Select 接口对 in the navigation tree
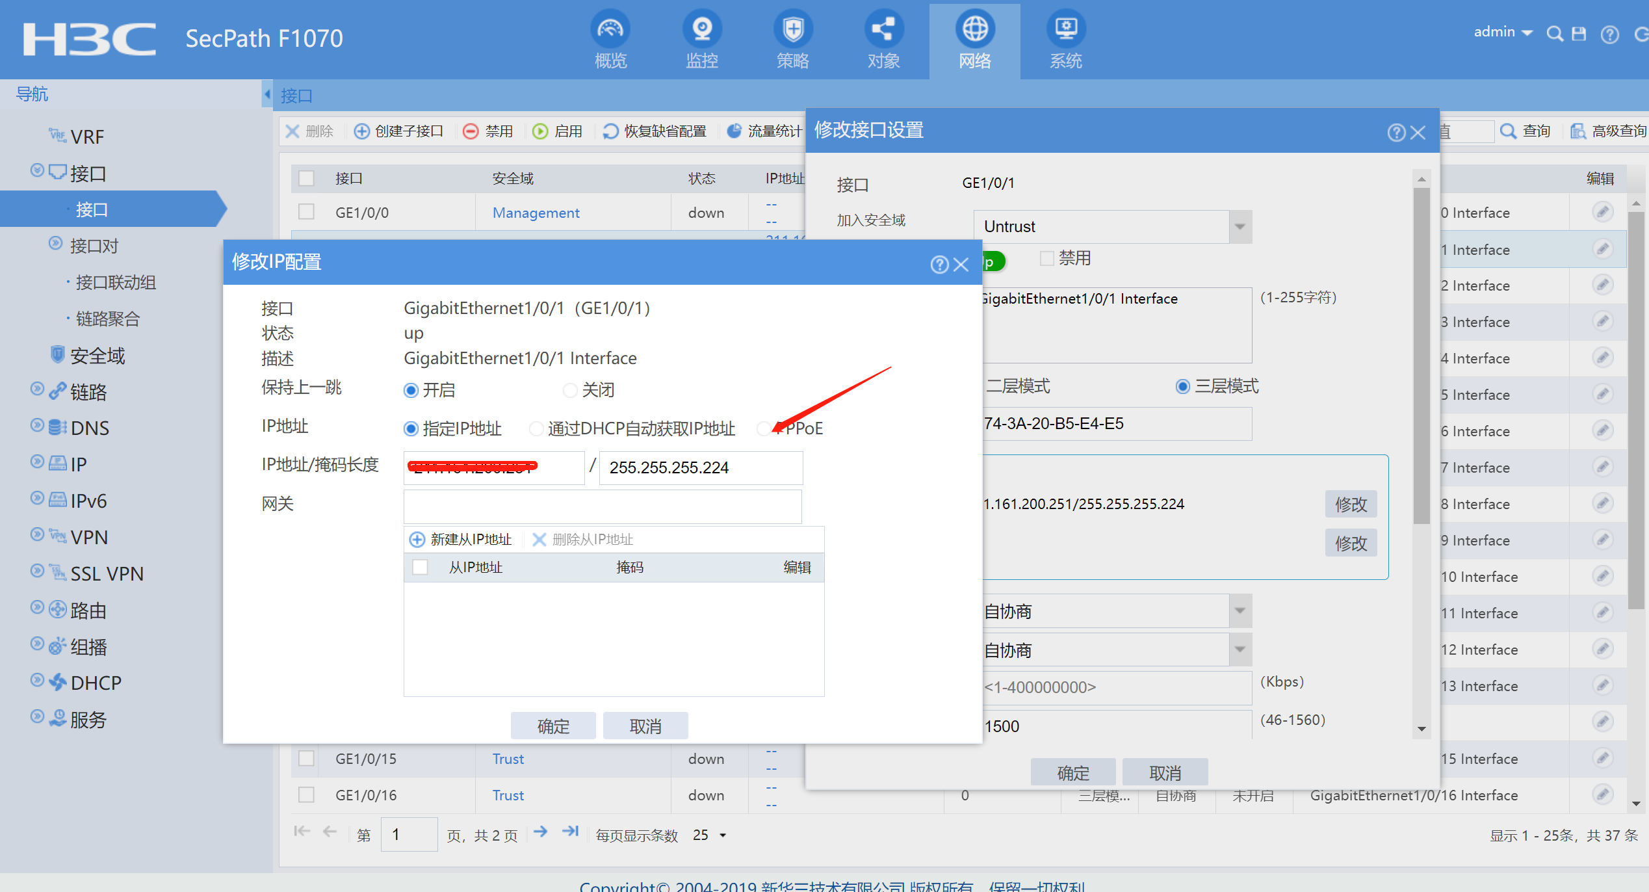This screenshot has width=1649, height=892. pos(94,246)
